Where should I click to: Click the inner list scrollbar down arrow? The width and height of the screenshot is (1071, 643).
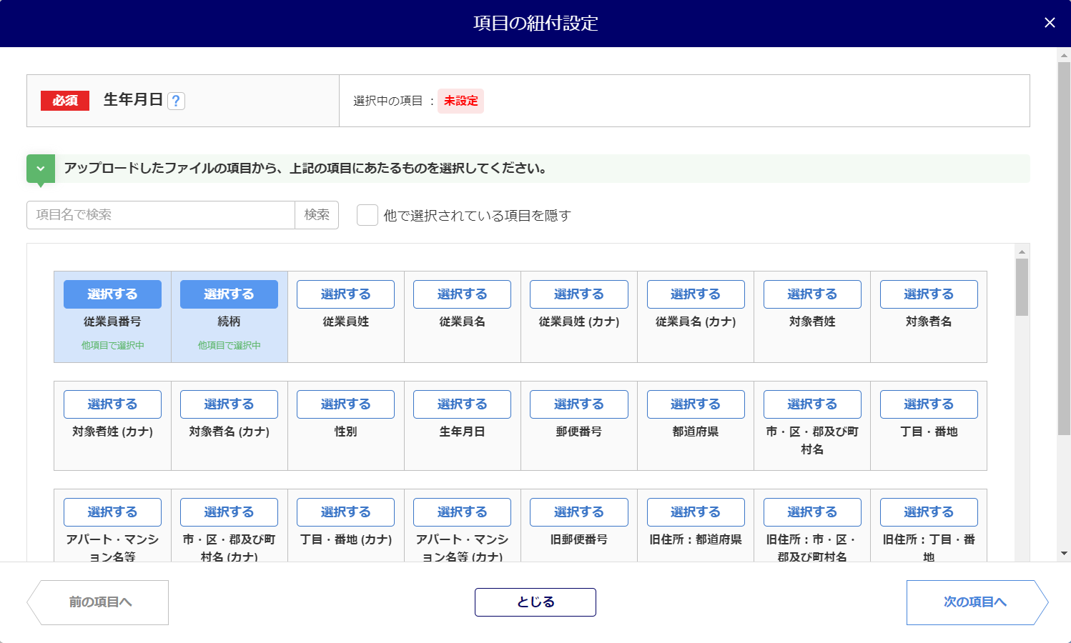1022,554
